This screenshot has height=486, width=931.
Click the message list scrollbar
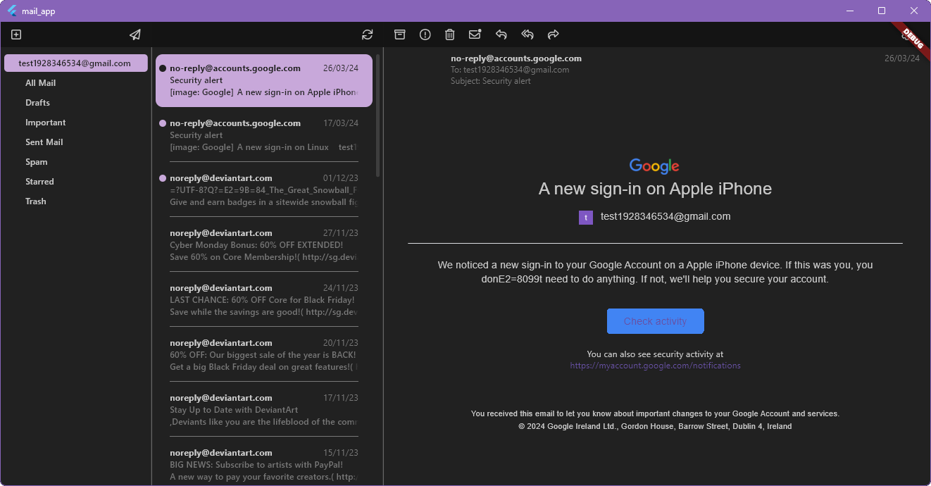coord(378,116)
